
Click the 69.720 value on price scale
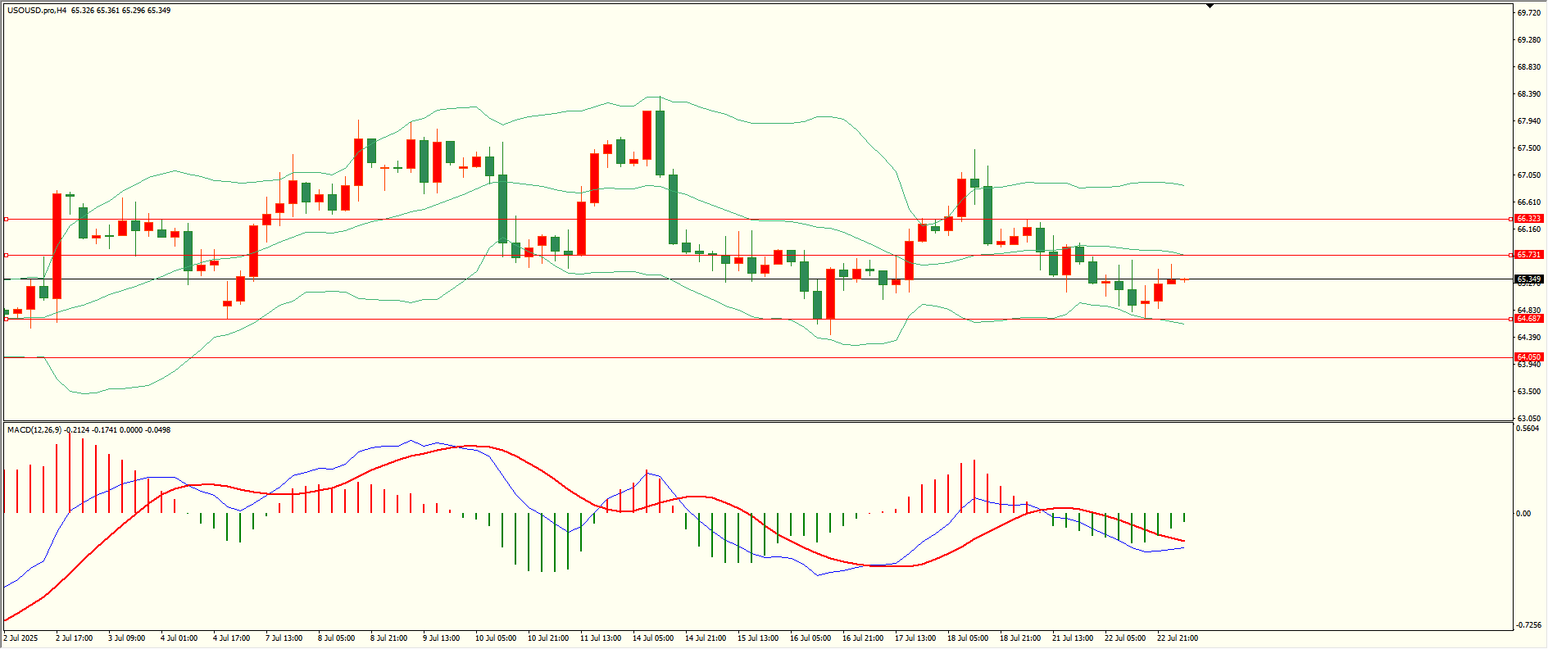pyautogui.click(x=1529, y=13)
